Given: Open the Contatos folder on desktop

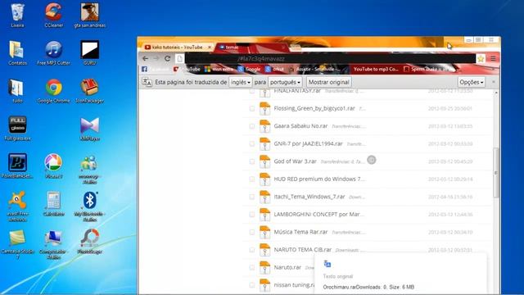Looking at the screenshot, I should tap(17, 52).
